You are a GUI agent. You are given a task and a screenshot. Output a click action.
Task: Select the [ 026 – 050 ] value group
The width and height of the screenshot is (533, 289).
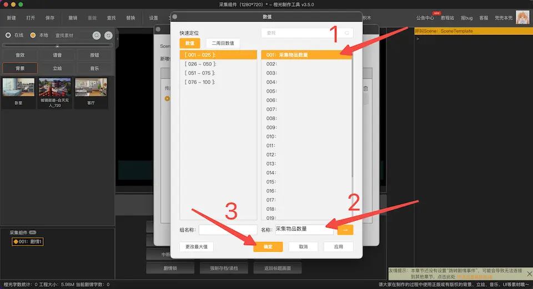(x=200, y=64)
